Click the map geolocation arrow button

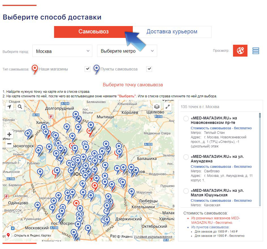click(9, 107)
